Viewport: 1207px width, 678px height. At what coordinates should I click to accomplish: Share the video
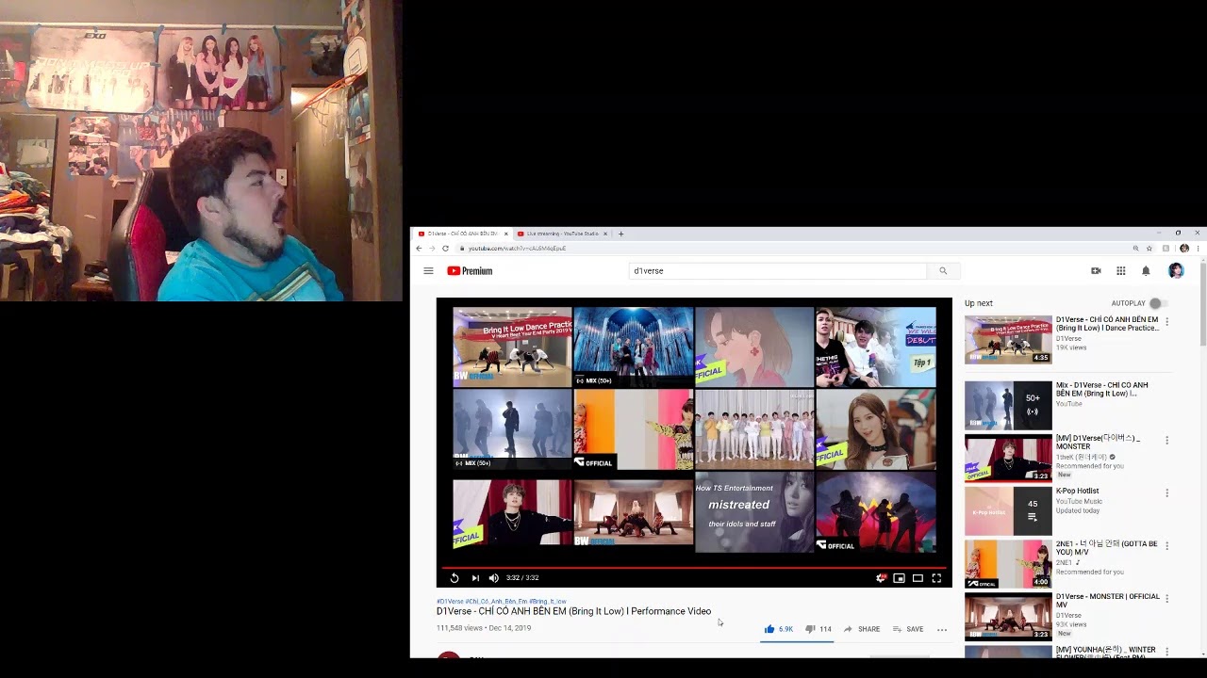click(862, 629)
